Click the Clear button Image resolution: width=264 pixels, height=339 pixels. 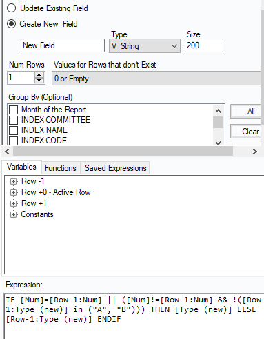[x=246, y=132]
